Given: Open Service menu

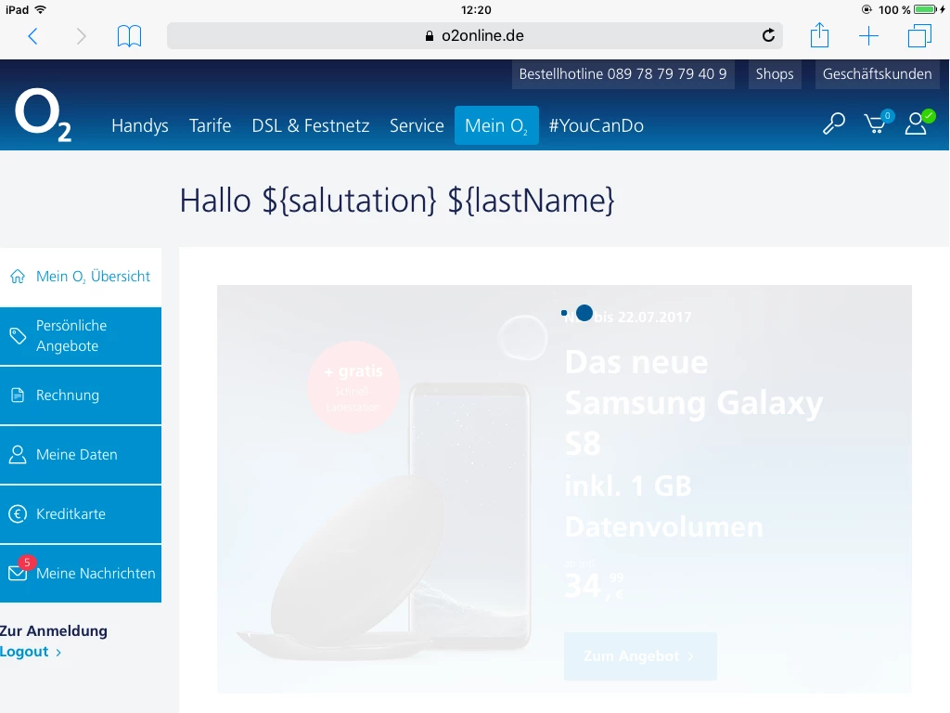Looking at the screenshot, I should point(417,125).
